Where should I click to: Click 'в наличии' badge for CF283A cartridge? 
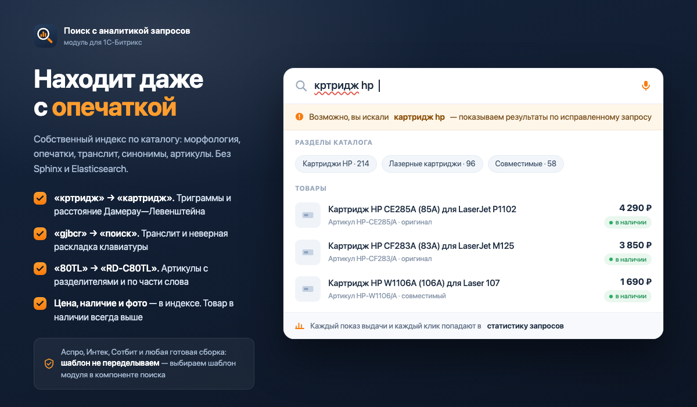(x=628, y=259)
